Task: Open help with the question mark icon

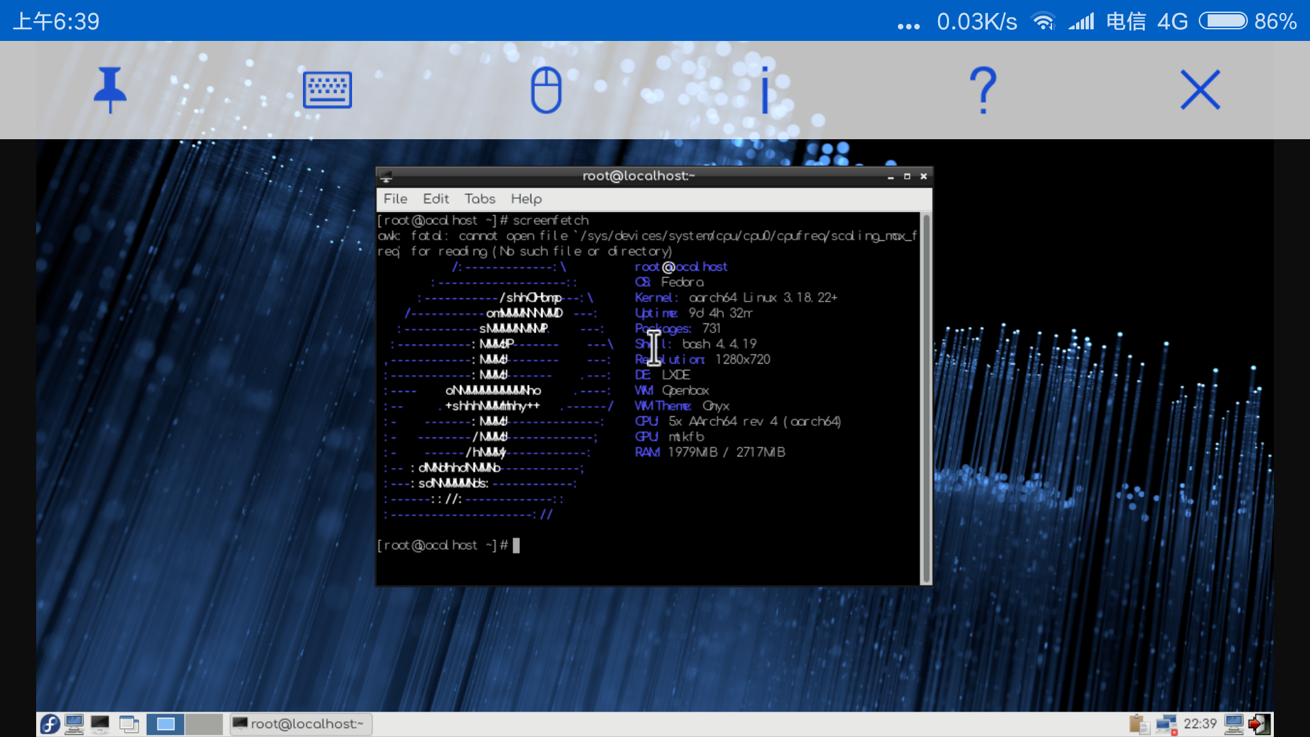Action: (x=982, y=89)
